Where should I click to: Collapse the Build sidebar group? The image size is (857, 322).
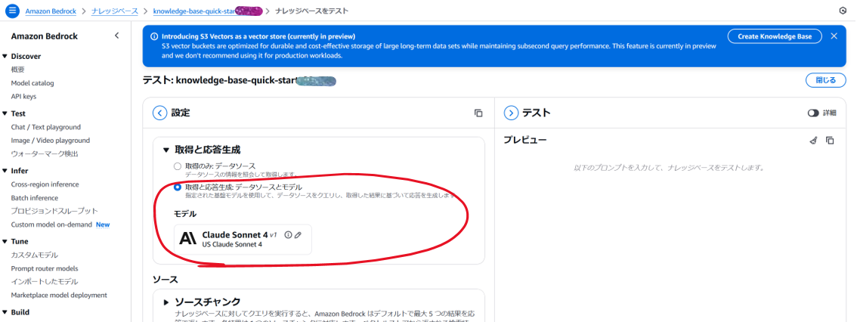(x=5, y=312)
